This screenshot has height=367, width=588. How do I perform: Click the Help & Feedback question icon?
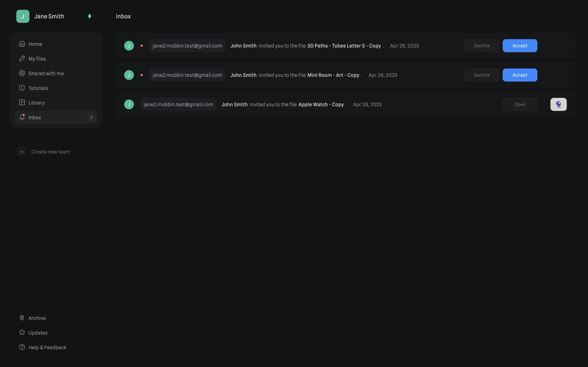pyautogui.click(x=22, y=347)
